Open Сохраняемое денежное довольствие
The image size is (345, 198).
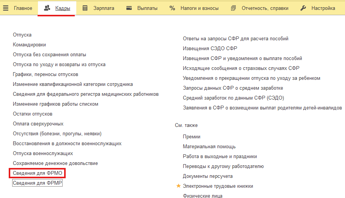55,163
